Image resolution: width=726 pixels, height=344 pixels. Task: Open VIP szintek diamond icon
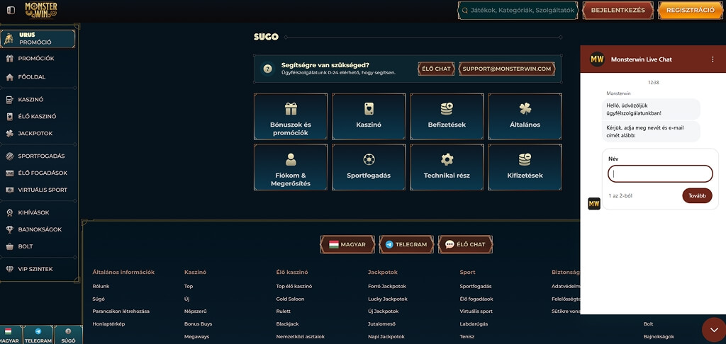click(9, 269)
